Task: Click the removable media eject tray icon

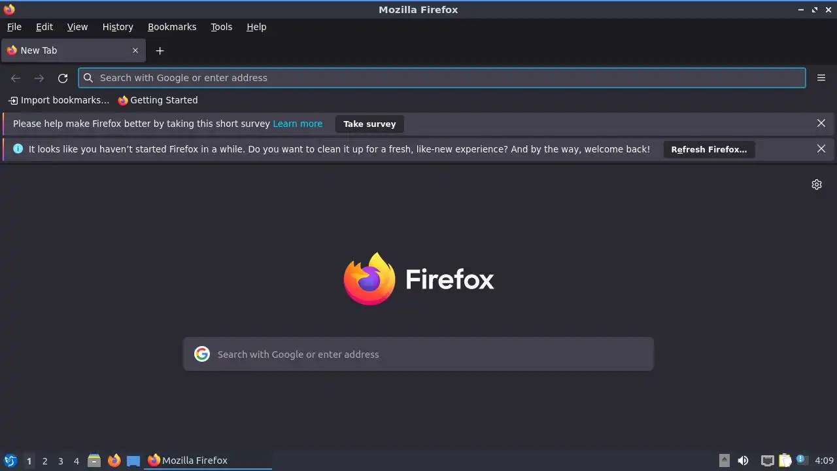Action: point(725,461)
